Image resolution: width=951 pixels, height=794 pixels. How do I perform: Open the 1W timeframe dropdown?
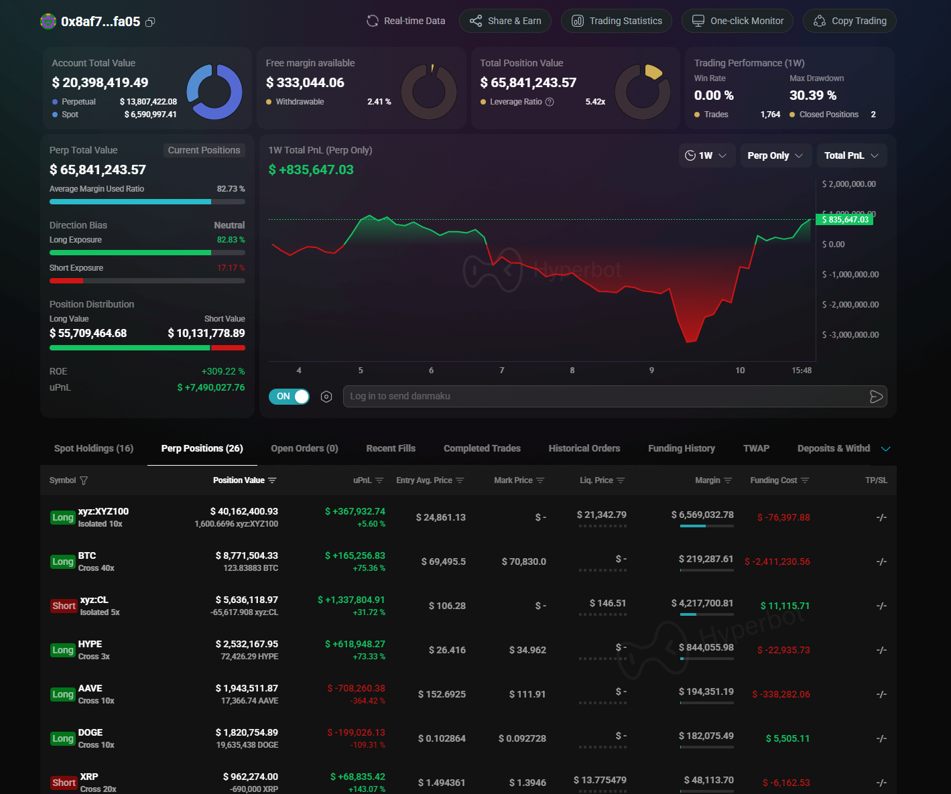(x=706, y=155)
